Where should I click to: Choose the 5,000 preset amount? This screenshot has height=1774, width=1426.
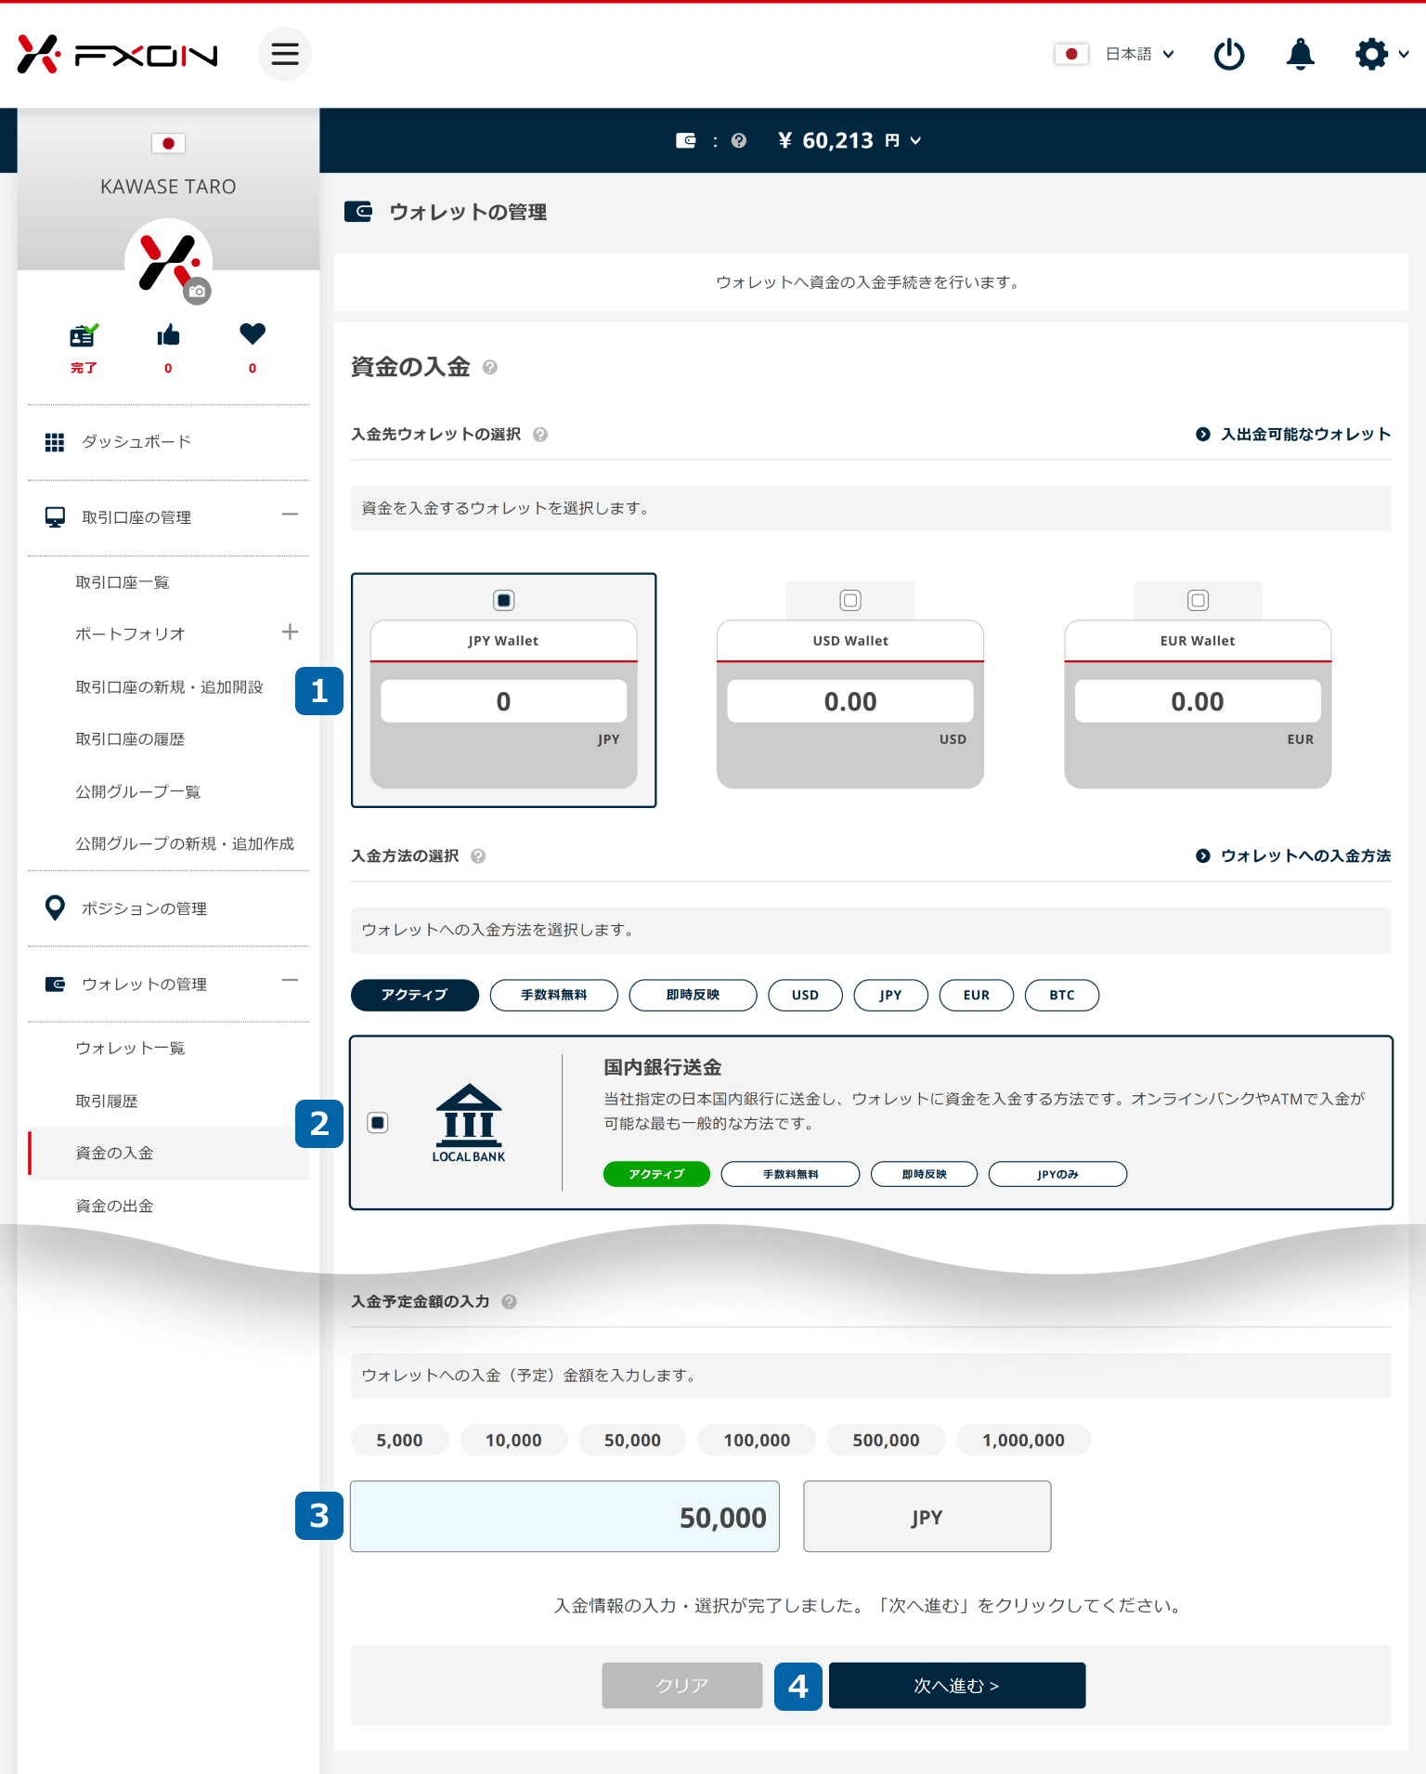pos(400,1441)
